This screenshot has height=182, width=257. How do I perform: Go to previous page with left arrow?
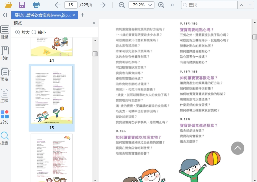[x=57, y=5]
